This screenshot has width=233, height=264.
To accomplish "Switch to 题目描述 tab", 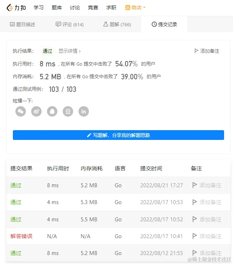I will [23, 25].
